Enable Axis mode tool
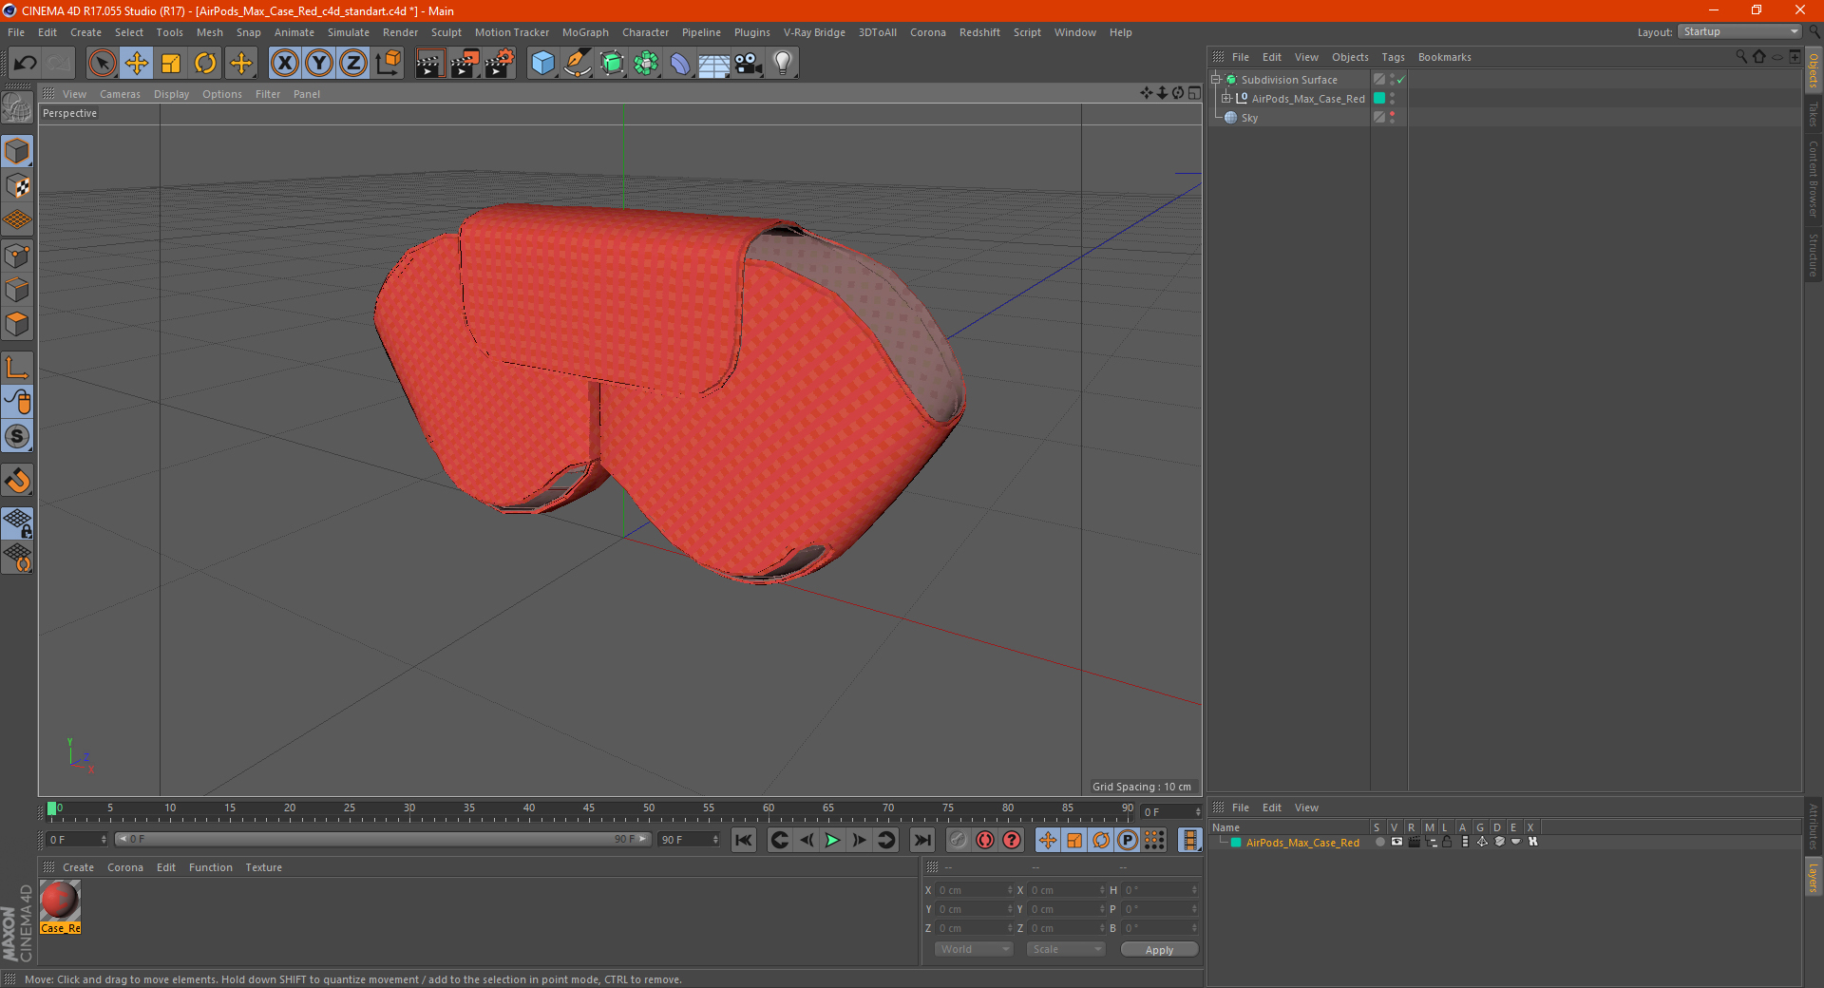Viewport: 1824px width, 988px height. [x=18, y=368]
